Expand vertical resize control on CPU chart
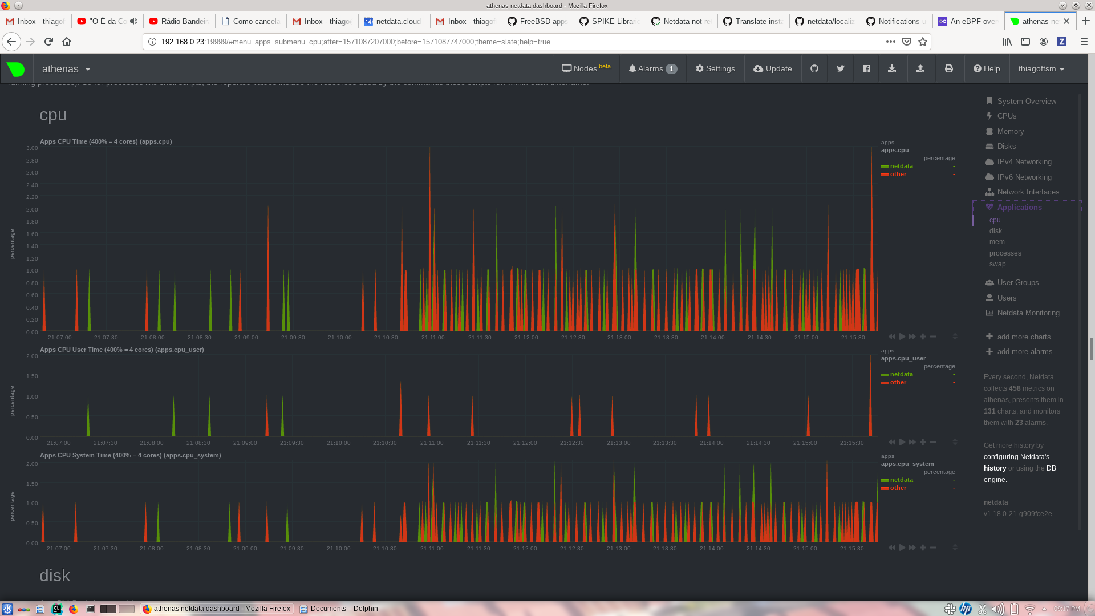 (956, 337)
